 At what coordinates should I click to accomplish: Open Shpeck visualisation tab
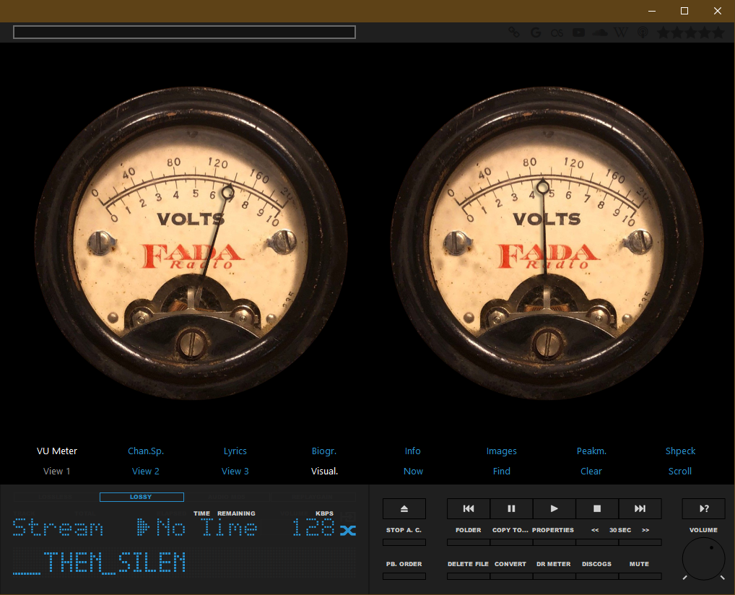[680, 451]
